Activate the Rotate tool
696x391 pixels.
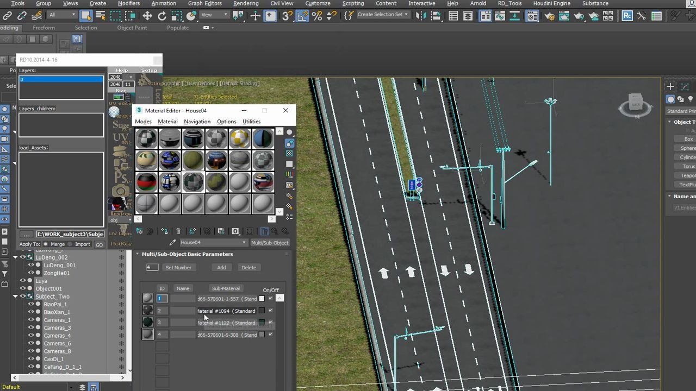pos(162,16)
